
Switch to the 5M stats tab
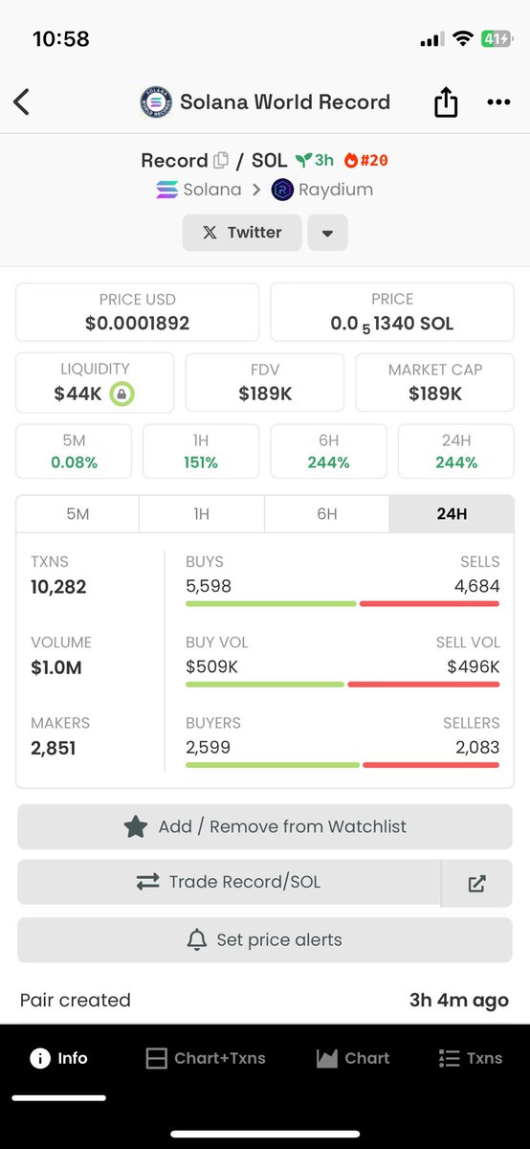coord(77,514)
